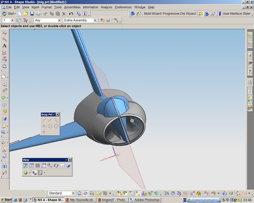Image resolution: width=254 pixels, height=203 pixels.
Task: Select the Fit view icon in View toolbar
Action: pos(31,166)
